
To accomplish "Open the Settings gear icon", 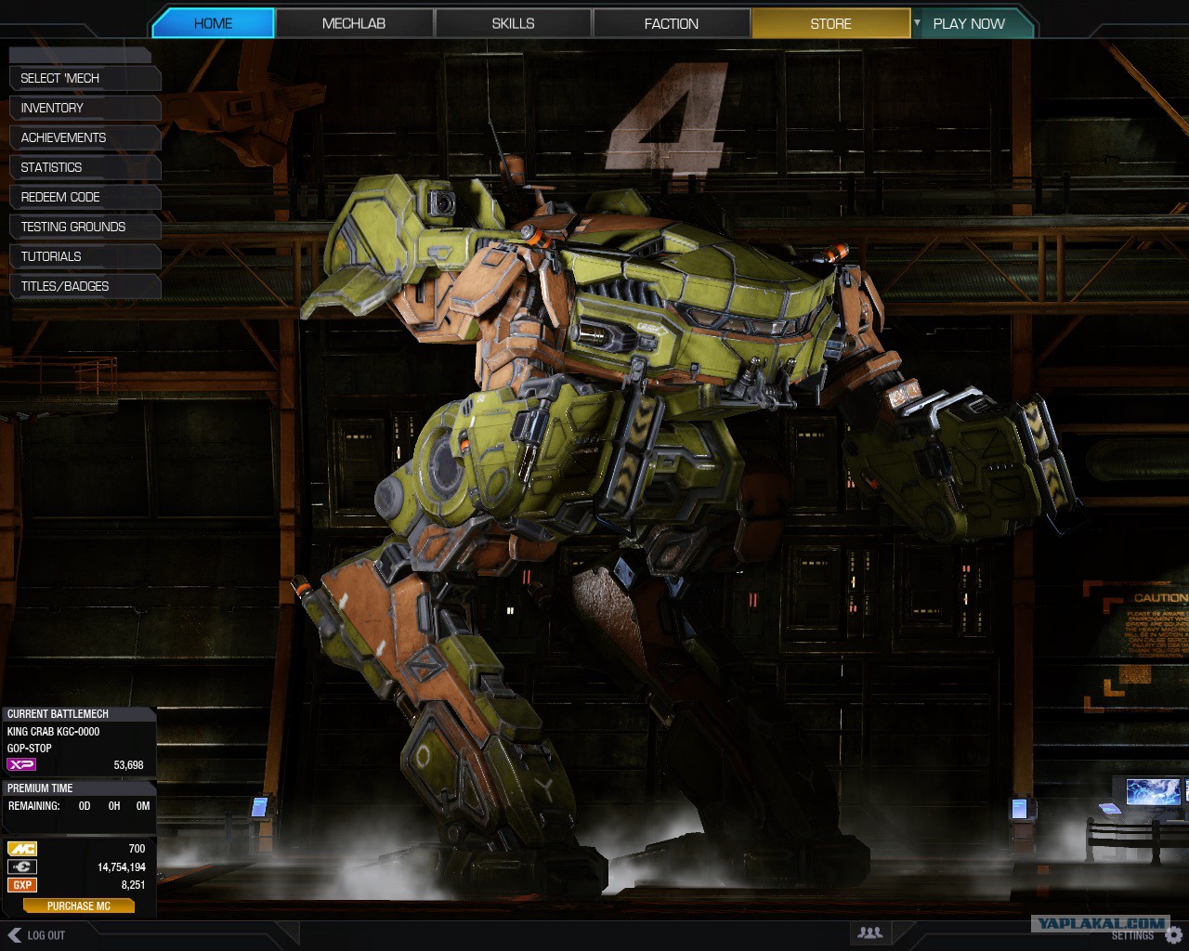I will (x=1174, y=934).
